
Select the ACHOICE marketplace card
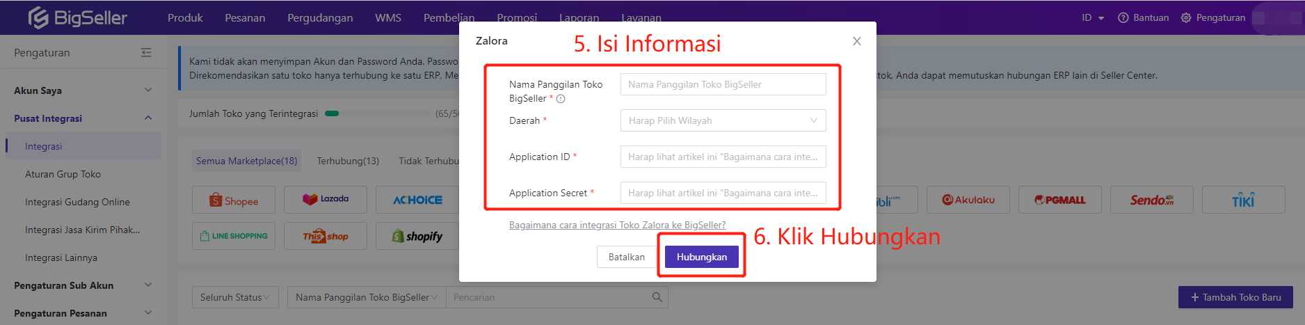(x=417, y=200)
